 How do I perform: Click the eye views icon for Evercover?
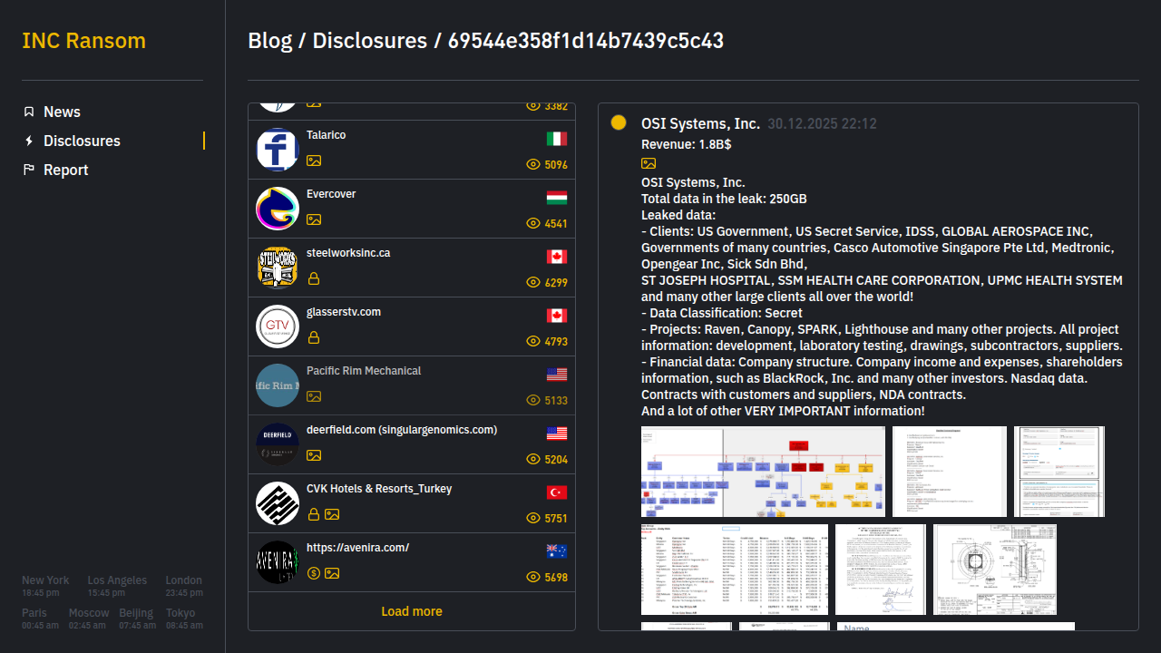click(533, 224)
